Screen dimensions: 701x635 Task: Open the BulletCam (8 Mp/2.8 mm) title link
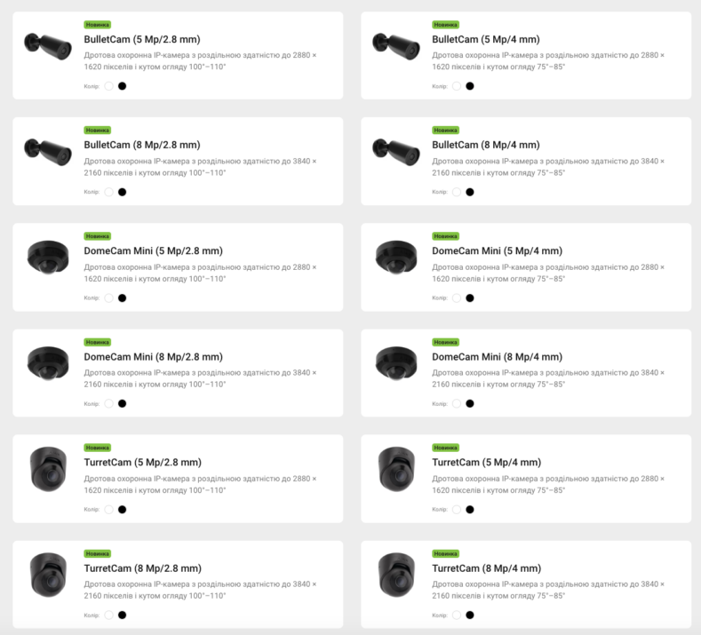pyautogui.click(x=142, y=145)
